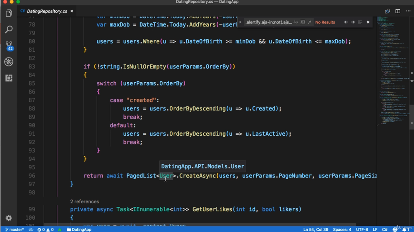Change end of line sequence LF

click(x=375, y=230)
